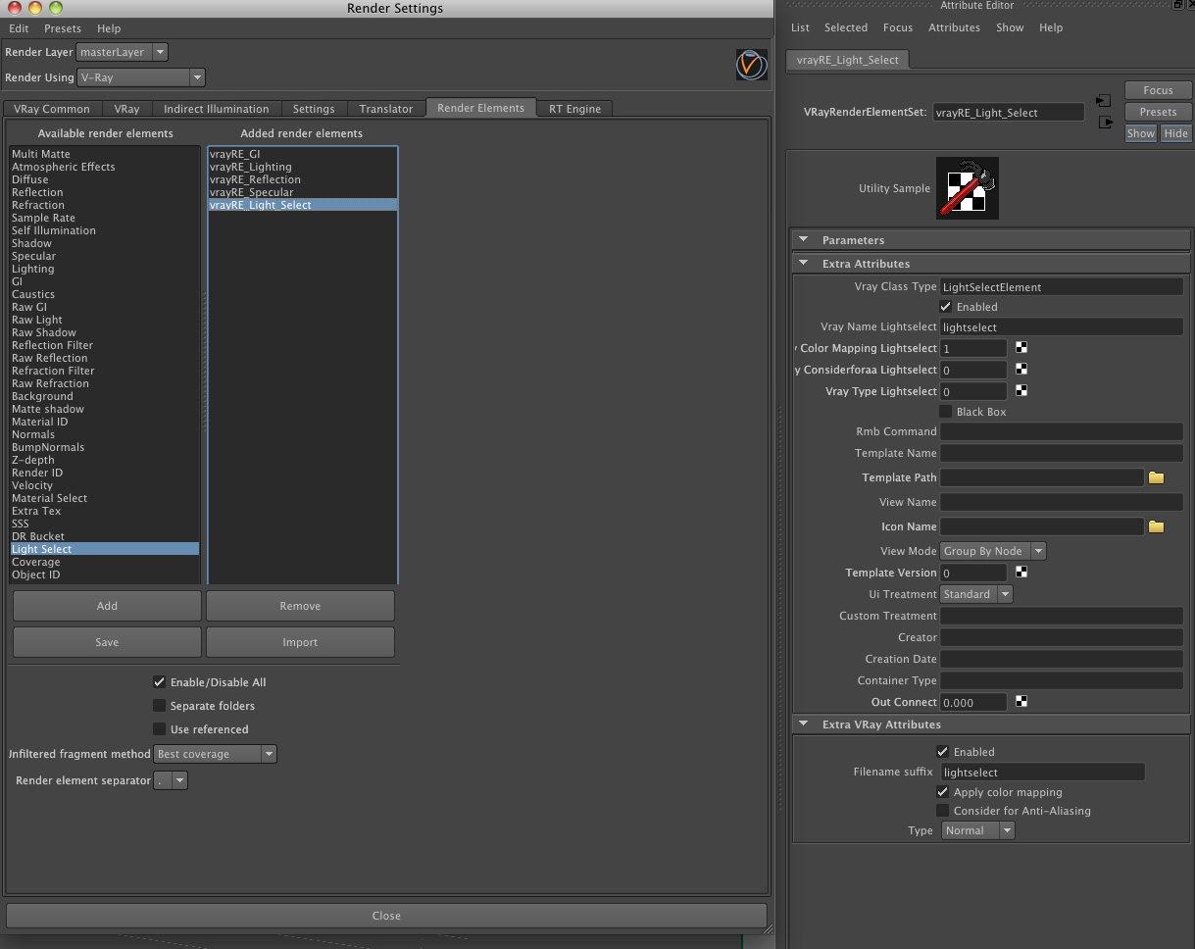
Task: Click the Utility Sample swatch thumbnail
Action: point(968,188)
